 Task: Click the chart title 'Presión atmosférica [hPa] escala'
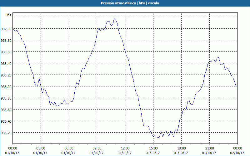130,3
